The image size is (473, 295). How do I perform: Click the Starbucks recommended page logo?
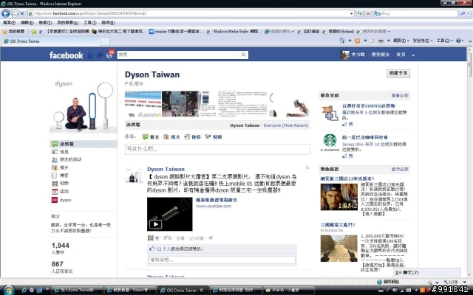330,142
